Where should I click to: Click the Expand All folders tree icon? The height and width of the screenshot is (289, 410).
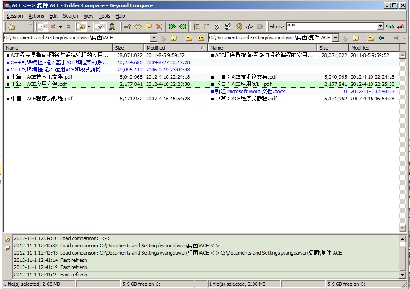(196, 27)
